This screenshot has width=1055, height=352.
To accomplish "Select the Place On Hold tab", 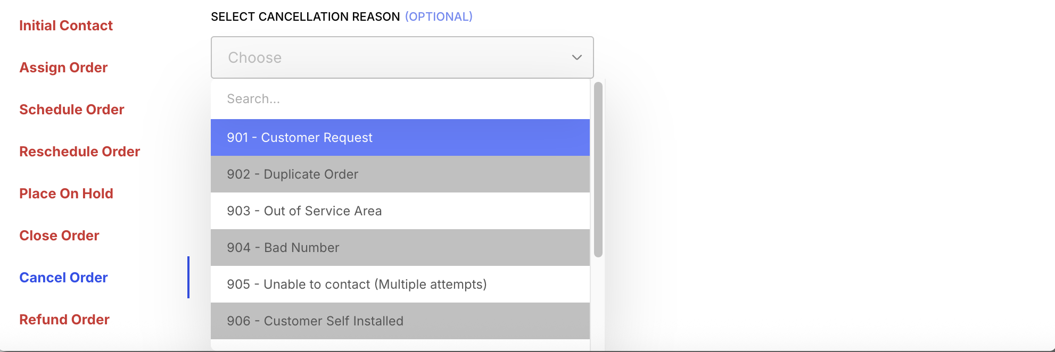I will tap(66, 194).
